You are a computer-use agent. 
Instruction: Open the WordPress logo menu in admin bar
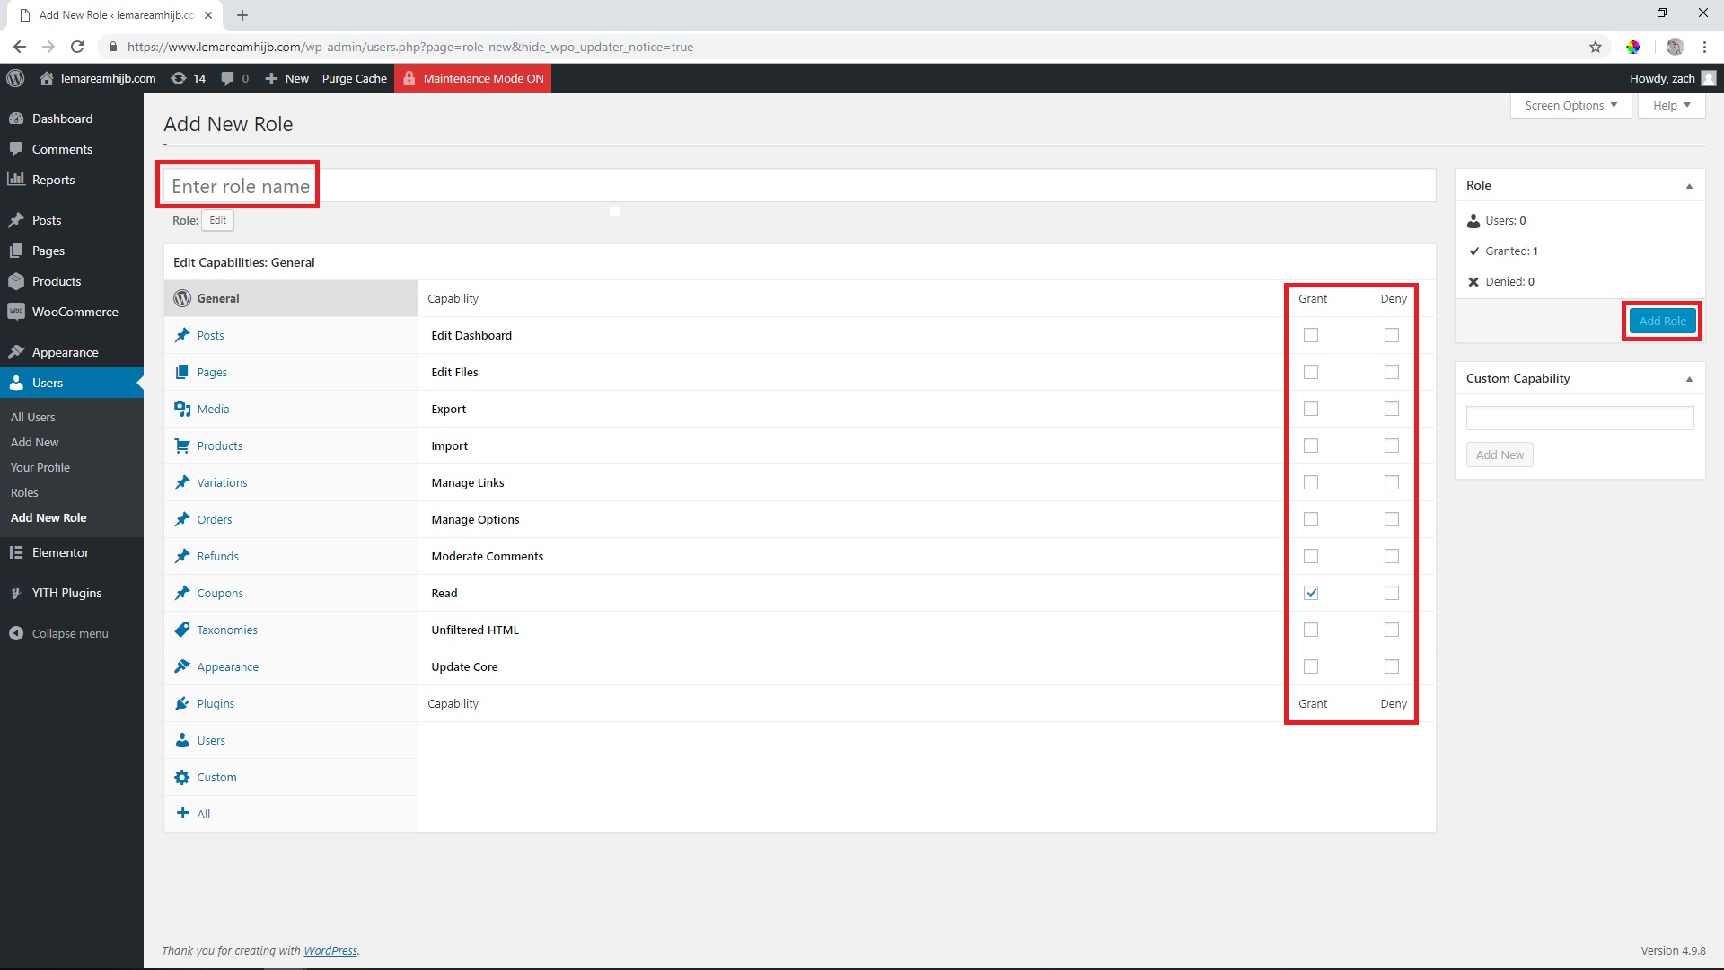pyautogui.click(x=15, y=78)
